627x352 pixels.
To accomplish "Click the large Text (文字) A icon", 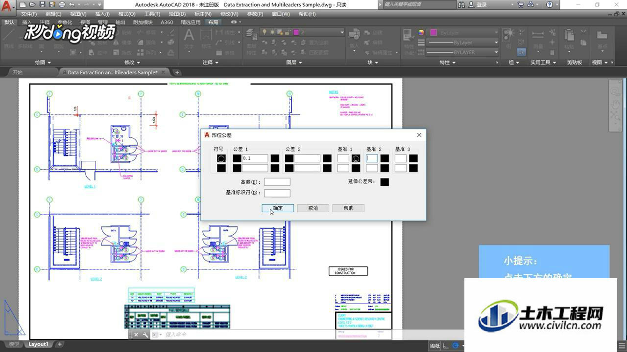I will click(x=189, y=35).
